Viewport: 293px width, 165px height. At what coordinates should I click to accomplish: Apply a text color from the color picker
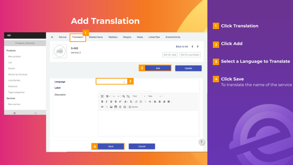click(126, 101)
